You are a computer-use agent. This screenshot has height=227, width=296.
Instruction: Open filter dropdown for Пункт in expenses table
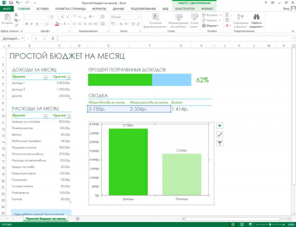pos(45,116)
